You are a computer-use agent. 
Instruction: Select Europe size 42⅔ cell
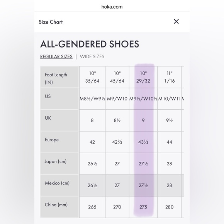tap(117, 142)
